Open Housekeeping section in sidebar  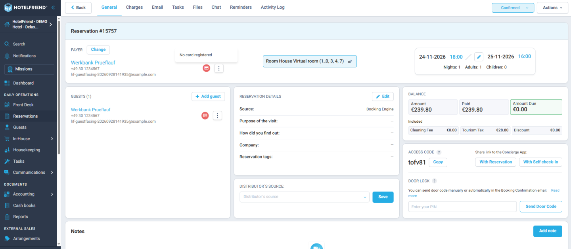[x=27, y=150]
